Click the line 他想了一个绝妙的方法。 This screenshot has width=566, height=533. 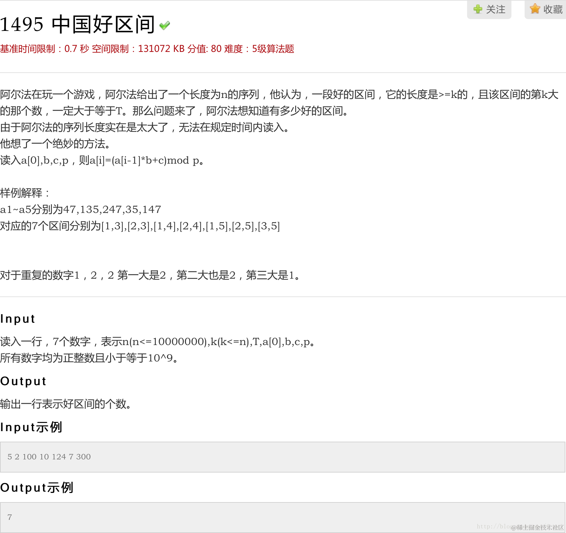pyautogui.click(x=56, y=144)
